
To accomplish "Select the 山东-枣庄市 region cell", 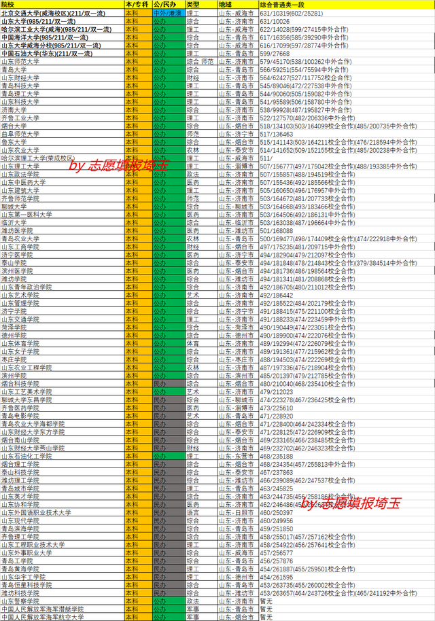I will point(239,359).
